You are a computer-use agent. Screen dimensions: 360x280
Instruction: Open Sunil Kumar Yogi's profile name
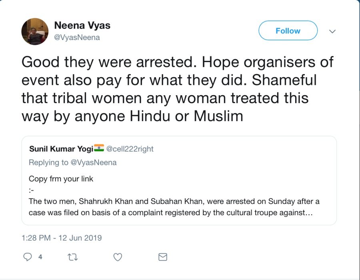61,149
